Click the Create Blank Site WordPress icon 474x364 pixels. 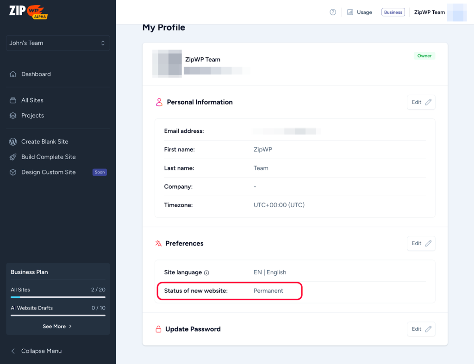(13, 142)
